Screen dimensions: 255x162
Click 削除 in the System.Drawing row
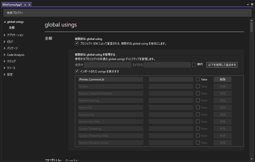tap(222, 101)
